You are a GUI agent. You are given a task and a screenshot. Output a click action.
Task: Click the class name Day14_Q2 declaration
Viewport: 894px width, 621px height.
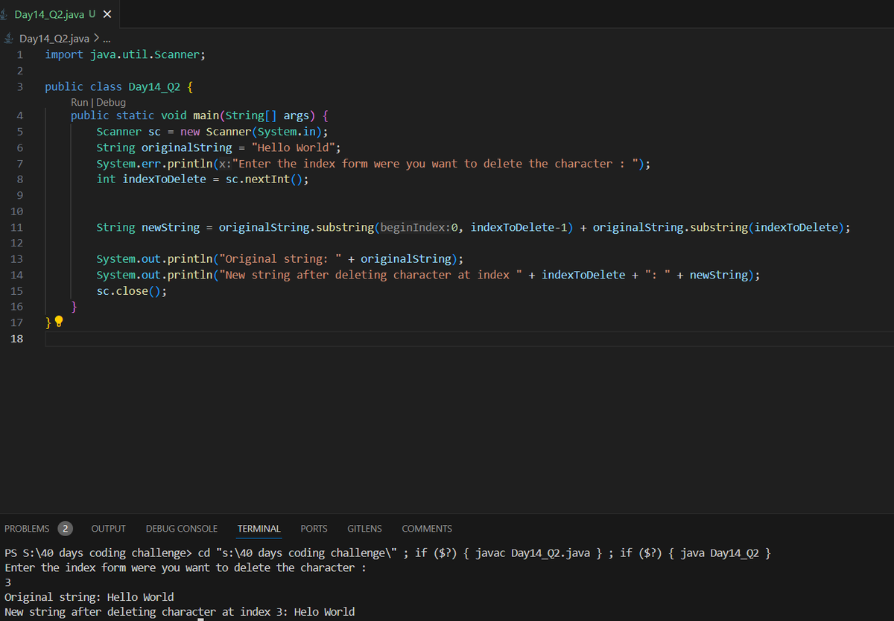coord(154,86)
